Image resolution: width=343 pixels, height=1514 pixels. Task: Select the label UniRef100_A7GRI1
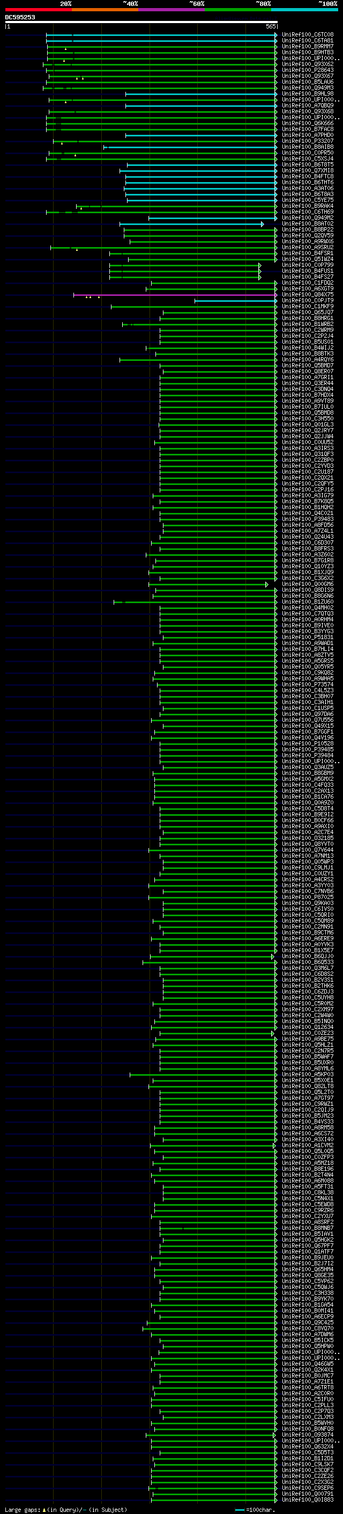tap(308, 378)
